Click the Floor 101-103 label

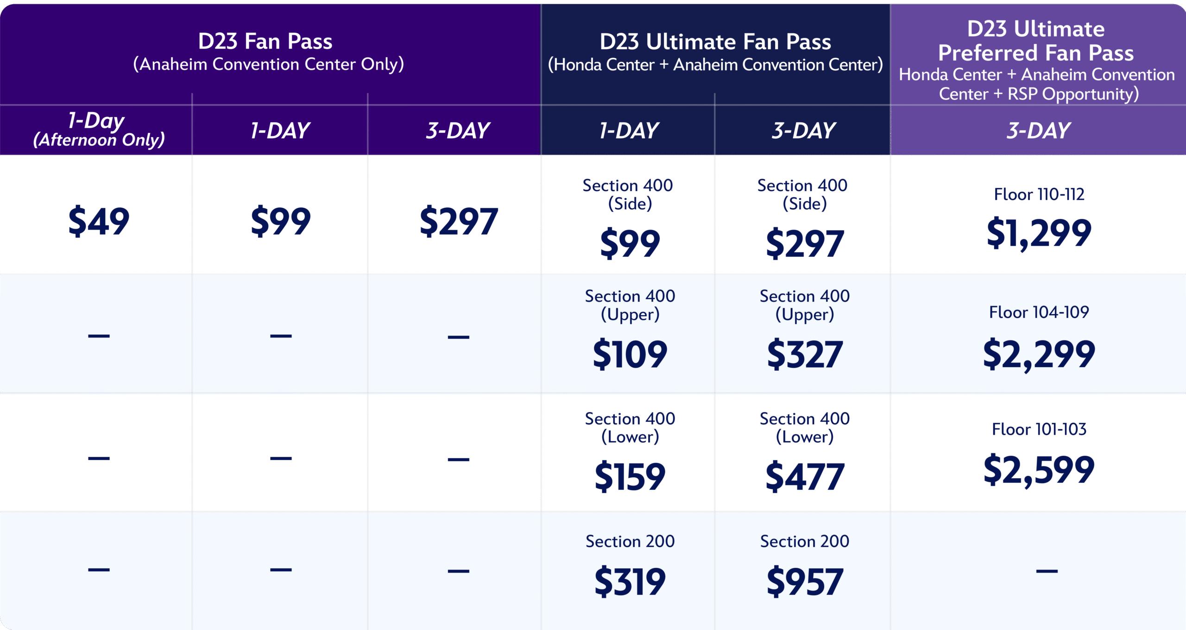tap(1039, 430)
